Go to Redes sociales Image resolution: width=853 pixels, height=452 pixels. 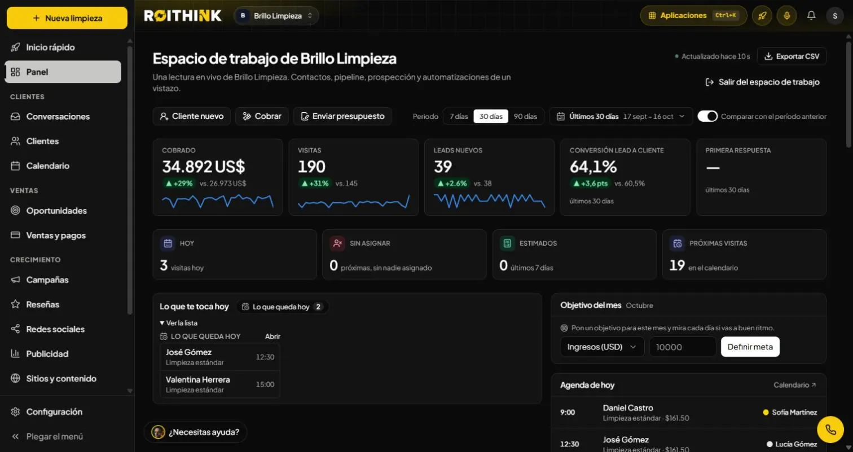[63, 329]
